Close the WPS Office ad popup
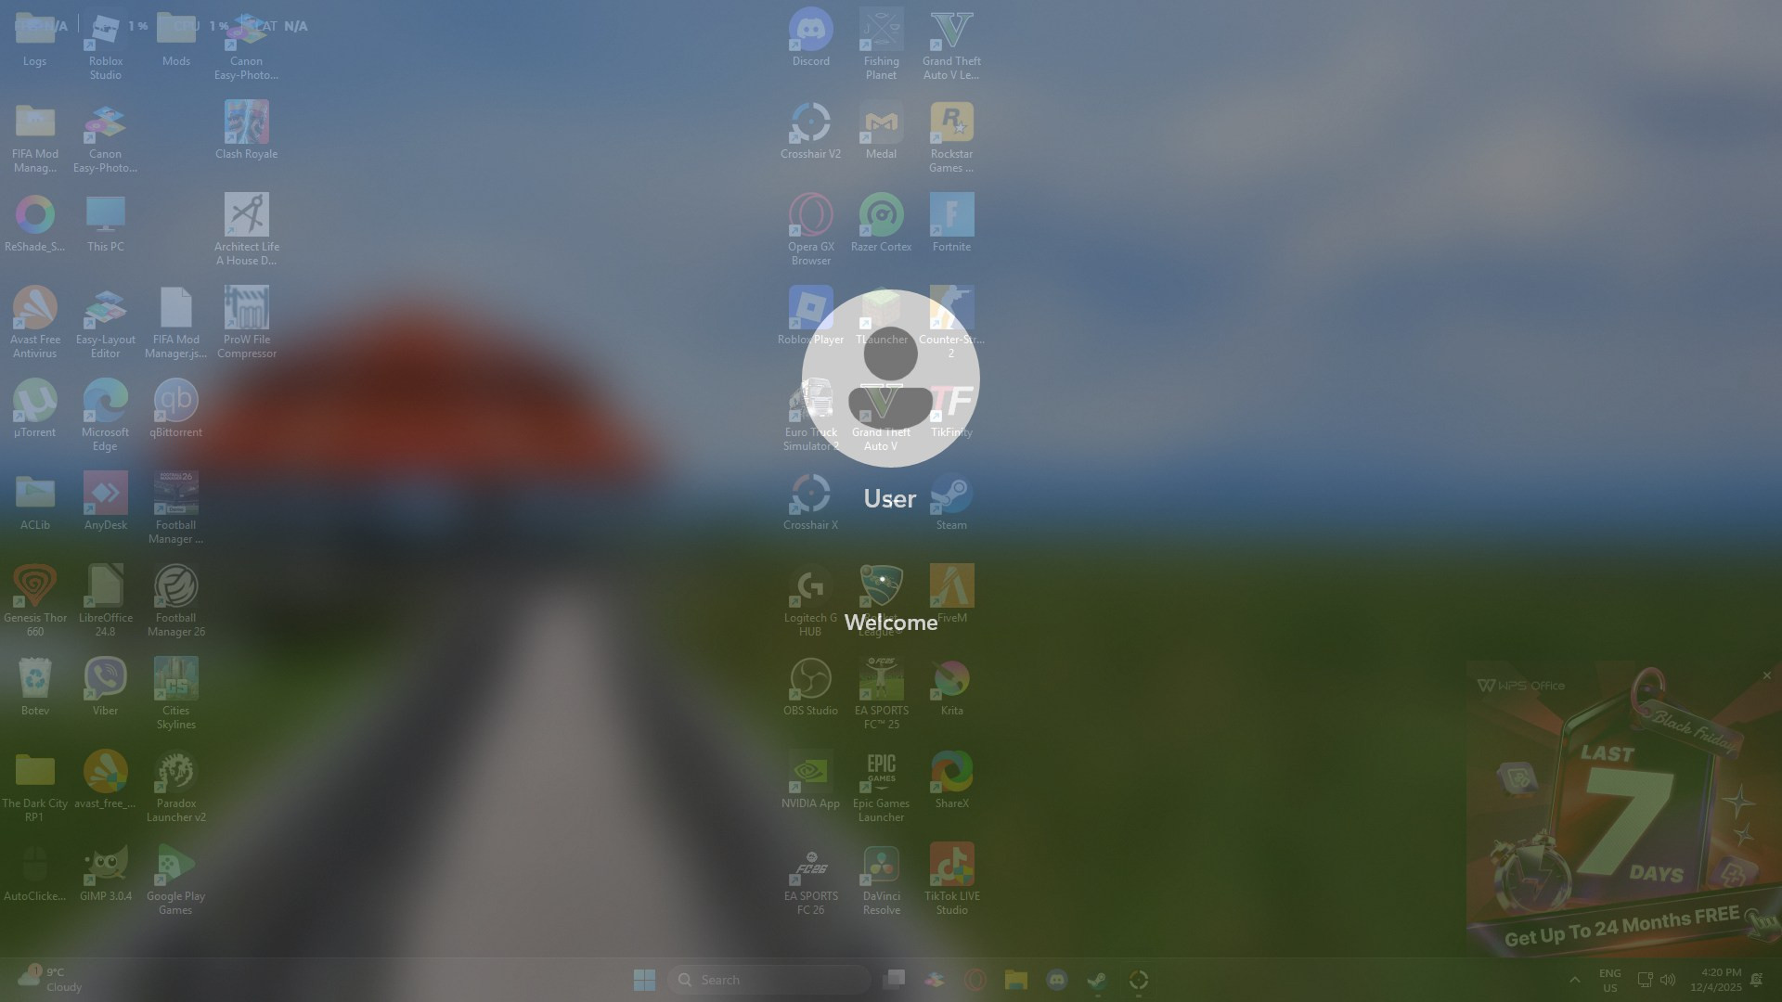This screenshot has height=1002, width=1782. (x=1767, y=675)
